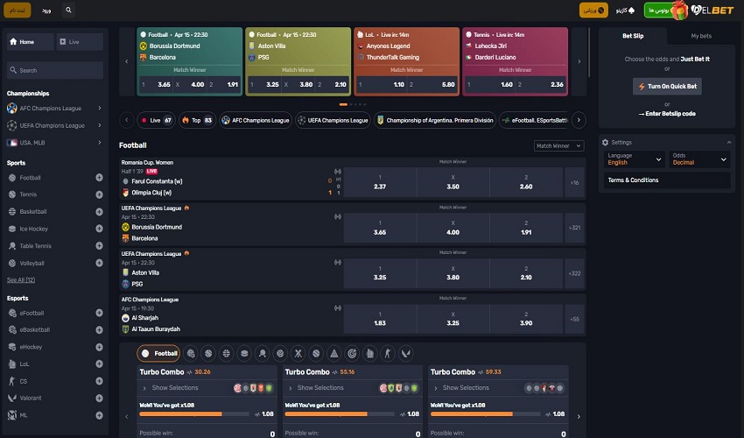
Task: Select the crossed sticks icon in Turbo Combo filter
Action: point(298,353)
